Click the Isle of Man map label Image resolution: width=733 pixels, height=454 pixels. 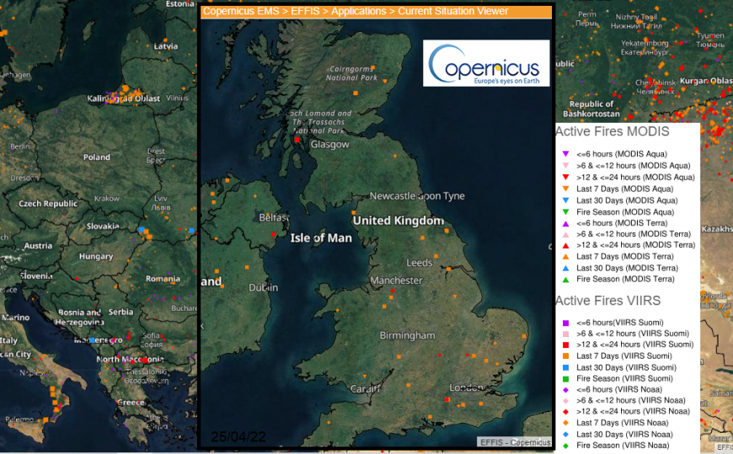point(321,238)
